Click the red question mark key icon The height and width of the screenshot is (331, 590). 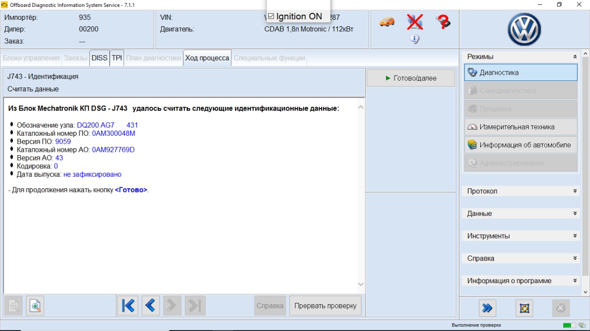tap(443, 22)
